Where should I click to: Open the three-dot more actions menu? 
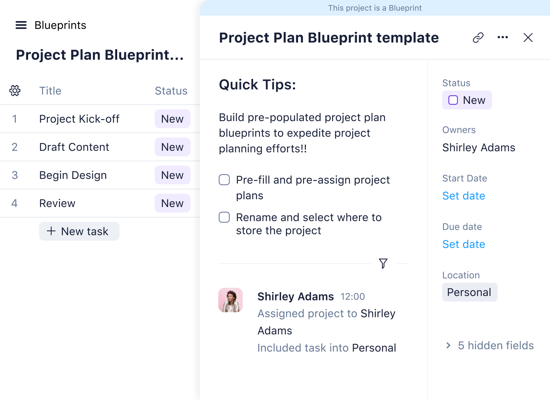[x=503, y=37]
